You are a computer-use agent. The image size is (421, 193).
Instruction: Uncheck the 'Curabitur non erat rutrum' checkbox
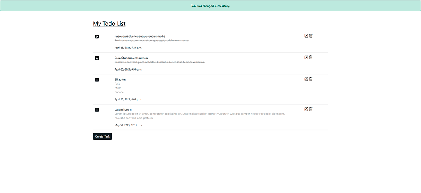97,58
